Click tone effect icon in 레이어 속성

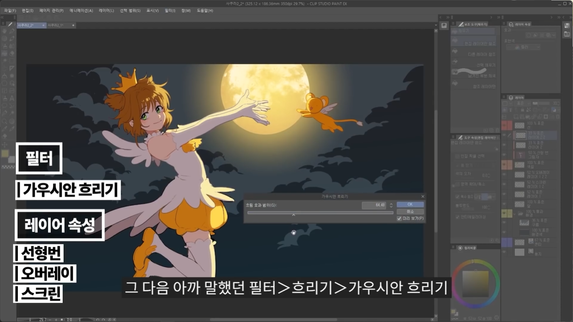[x=542, y=35]
